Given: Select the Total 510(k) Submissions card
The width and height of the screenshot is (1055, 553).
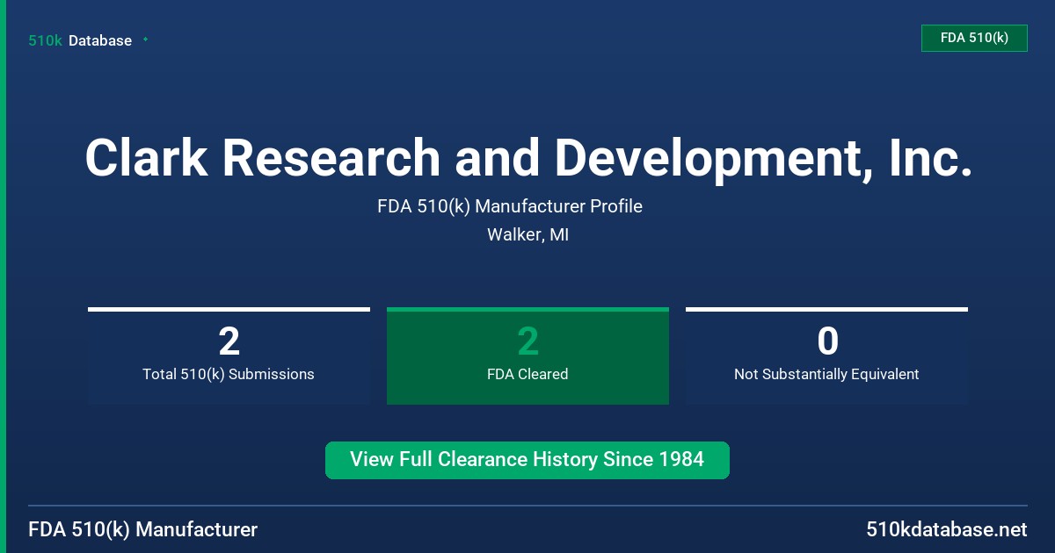Looking at the screenshot, I should [229, 356].
